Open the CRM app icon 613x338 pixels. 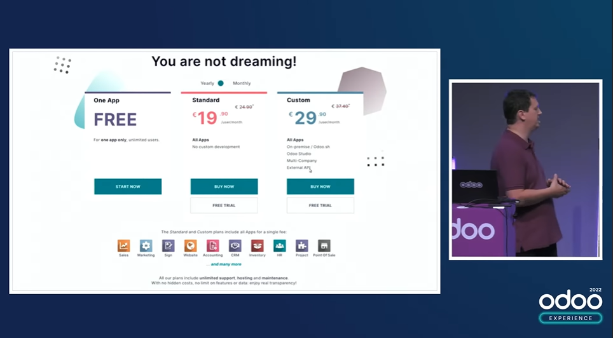click(x=235, y=246)
